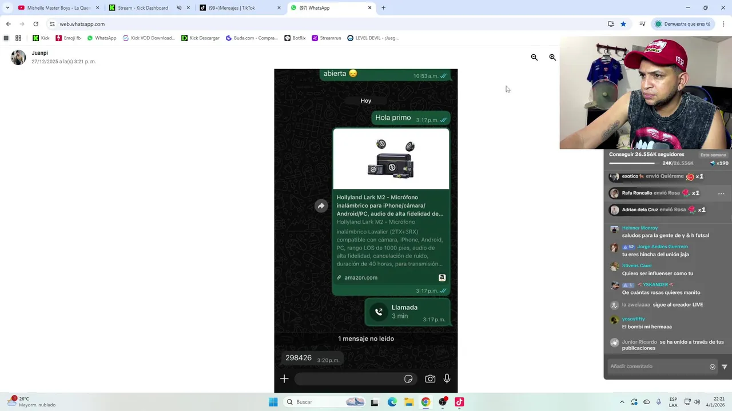
Task: Click the microphone voice message icon
Action: pos(447,378)
